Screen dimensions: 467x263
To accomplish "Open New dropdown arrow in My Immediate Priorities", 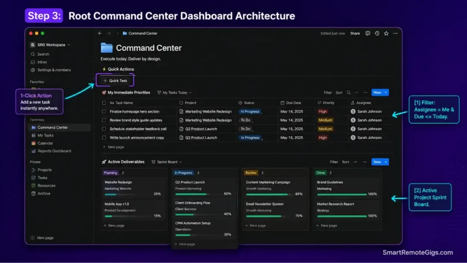I will pyautogui.click(x=386, y=93).
